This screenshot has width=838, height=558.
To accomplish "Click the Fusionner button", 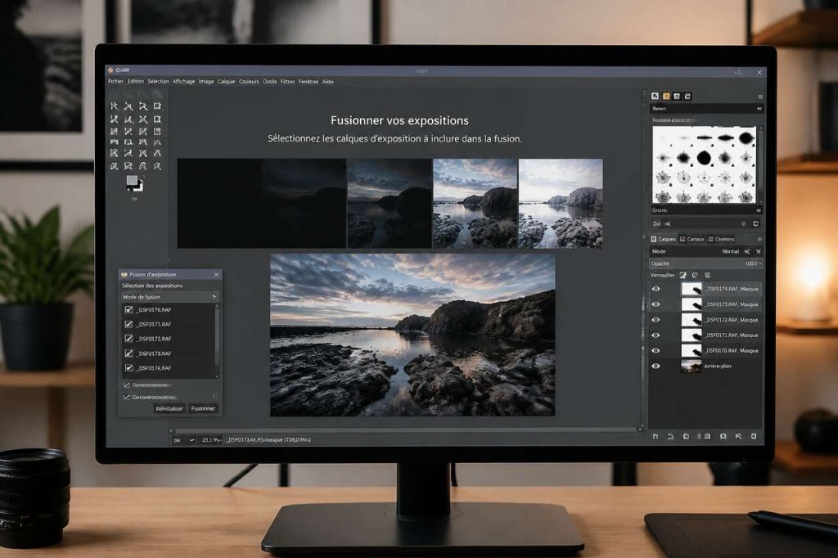I will tap(203, 408).
